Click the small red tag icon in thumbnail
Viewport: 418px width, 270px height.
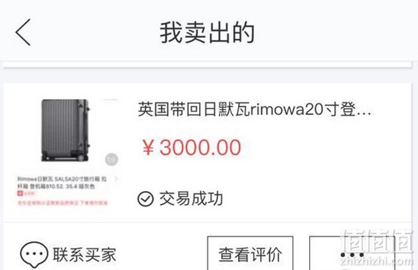coord(20,193)
